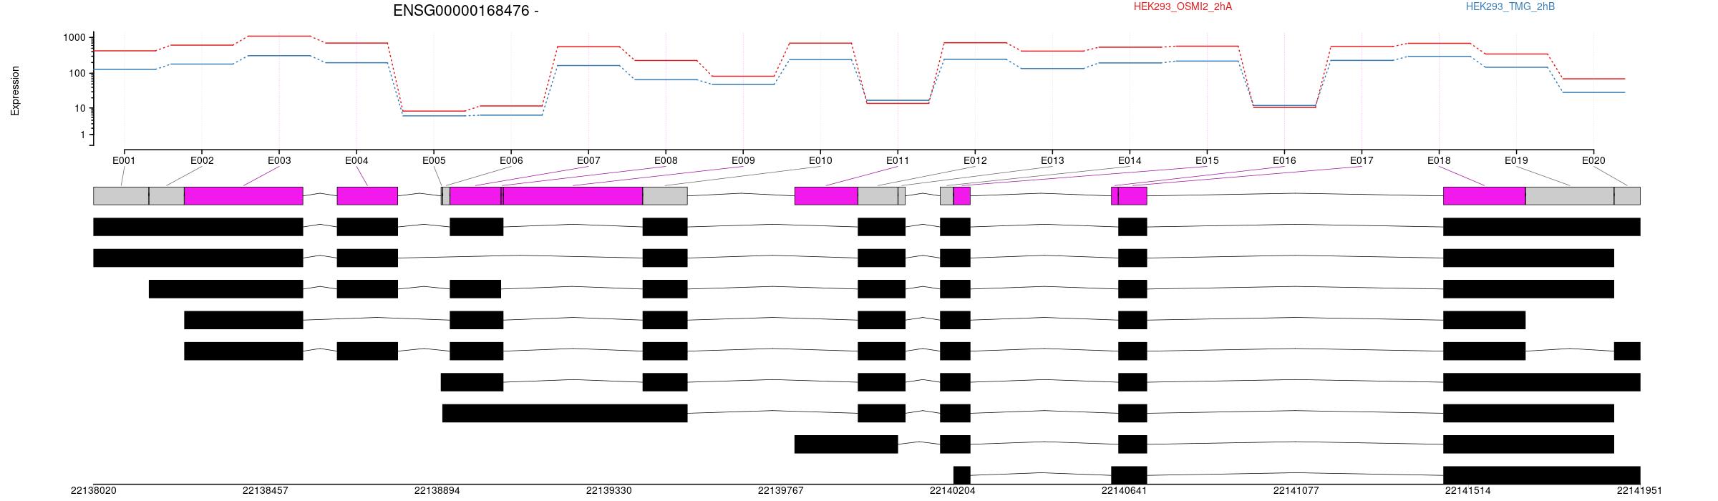Click genomic coordinate 22140641

coord(1124,491)
